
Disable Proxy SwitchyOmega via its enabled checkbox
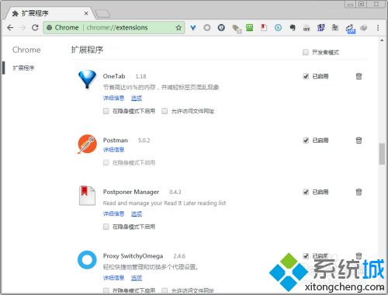(306, 256)
